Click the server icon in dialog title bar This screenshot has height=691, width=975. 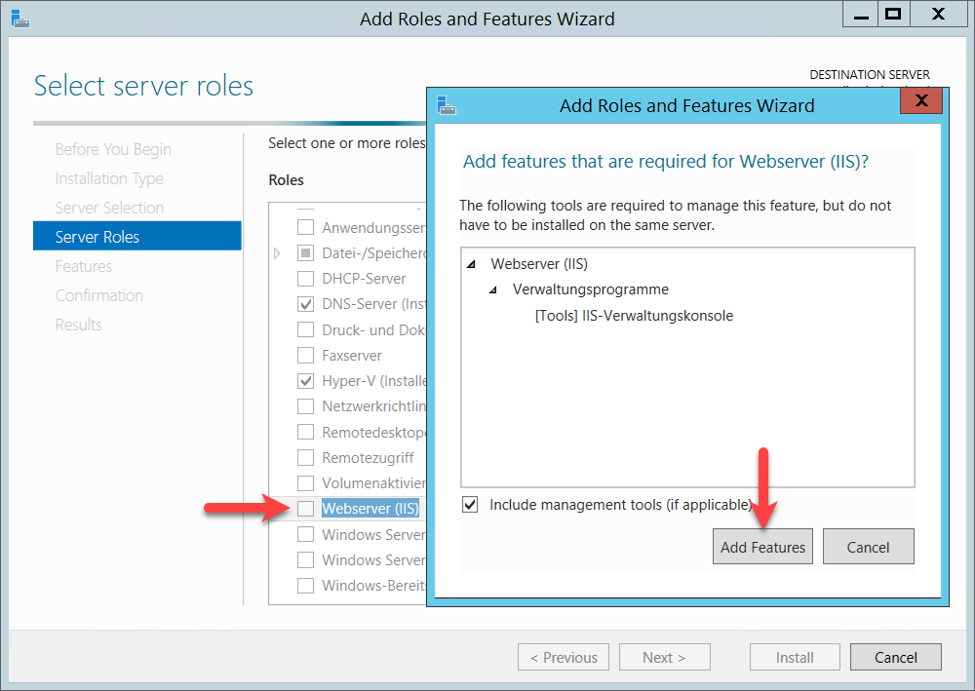pos(447,105)
